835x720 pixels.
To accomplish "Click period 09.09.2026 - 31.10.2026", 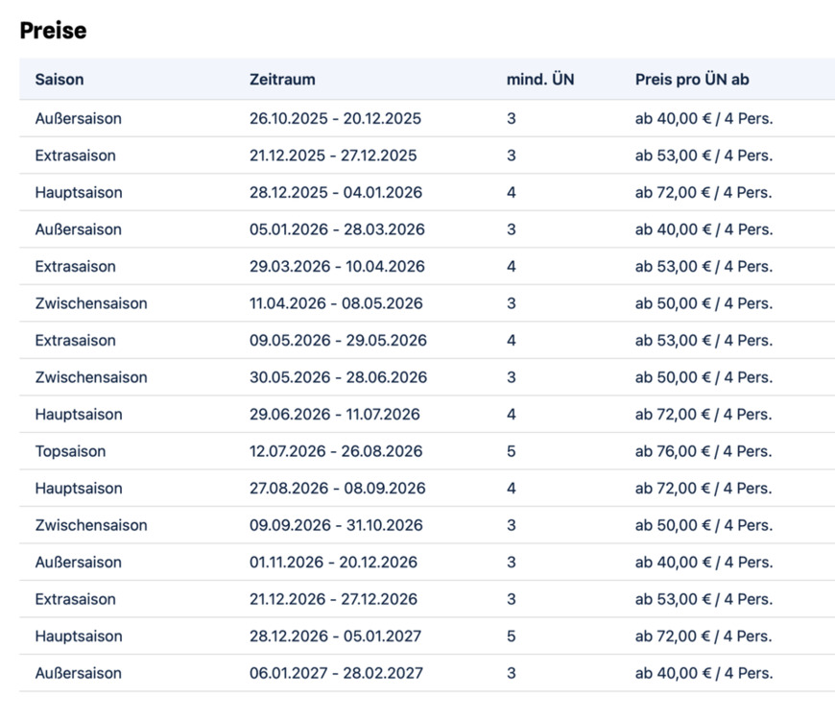I will [336, 525].
